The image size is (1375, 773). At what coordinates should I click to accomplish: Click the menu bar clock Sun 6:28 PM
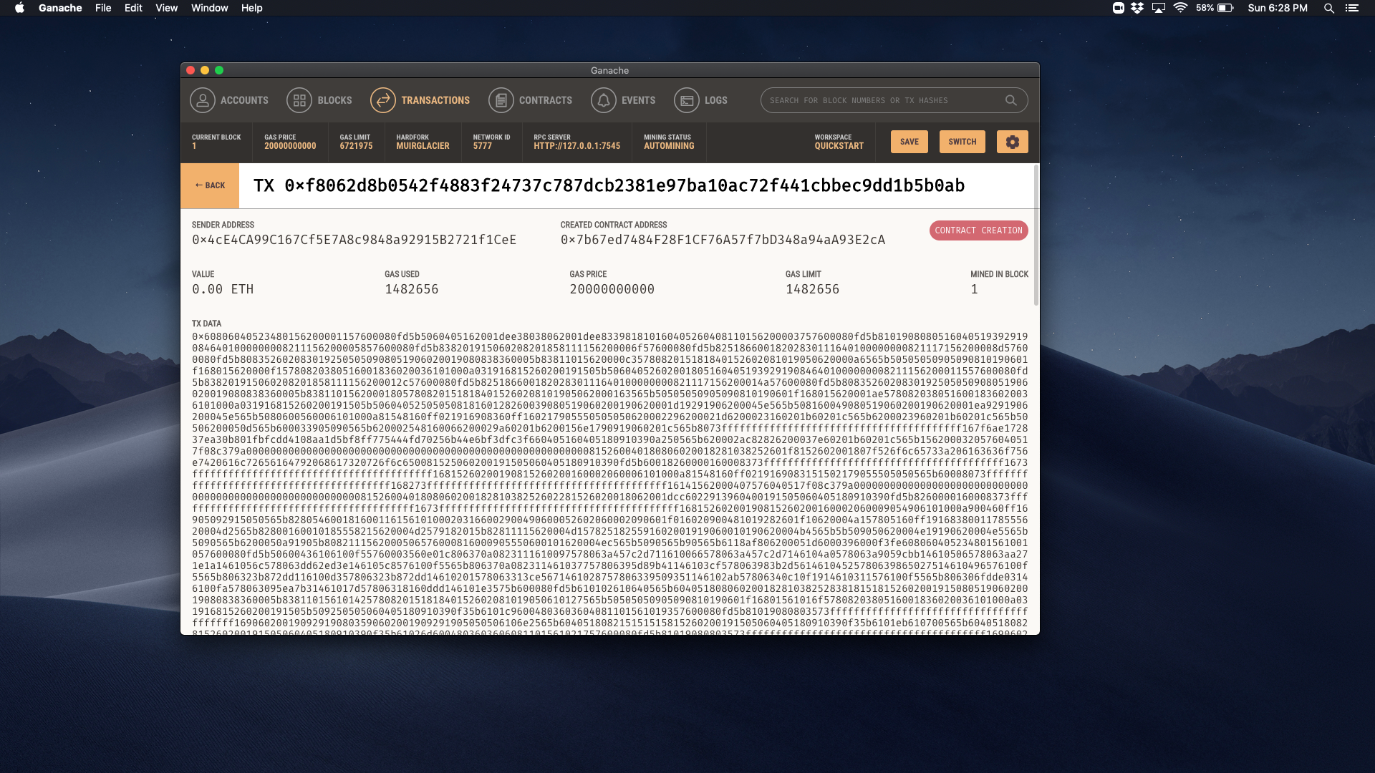[1278, 8]
